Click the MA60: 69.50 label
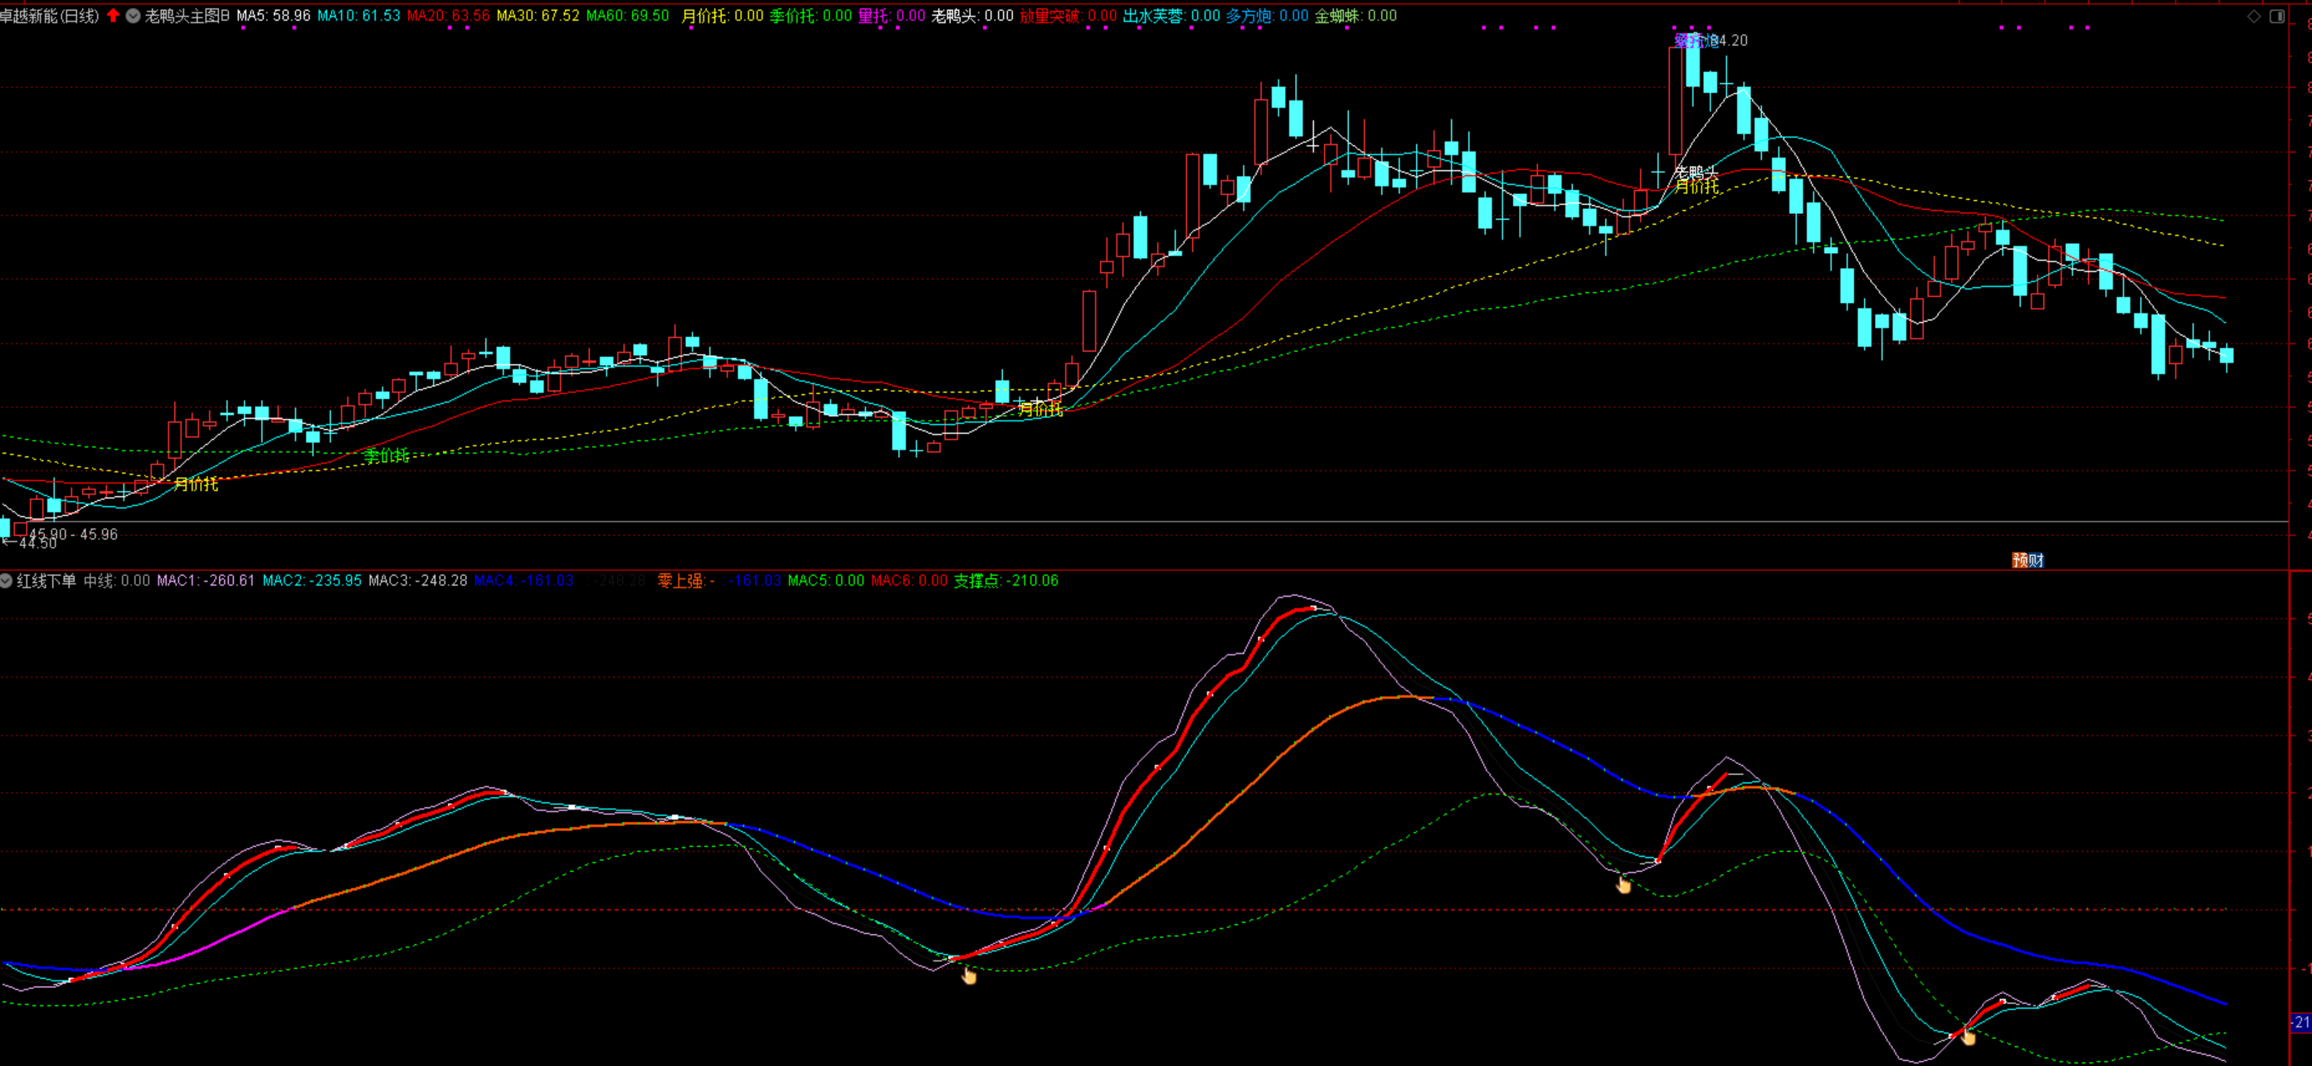Viewport: 2312px width, 1066px height. tap(627, 15)
